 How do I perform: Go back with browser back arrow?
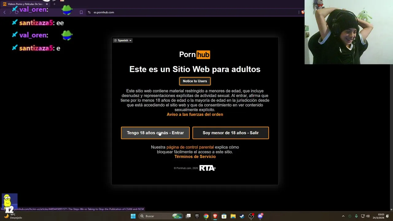tap(5, 12)
